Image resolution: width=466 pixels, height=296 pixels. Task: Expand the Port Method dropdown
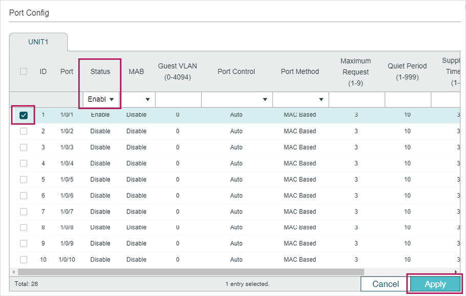301,99
